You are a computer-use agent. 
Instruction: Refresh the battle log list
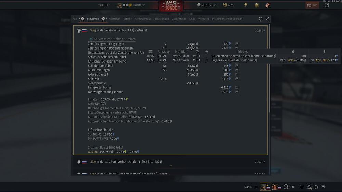[x=260, y=19]
